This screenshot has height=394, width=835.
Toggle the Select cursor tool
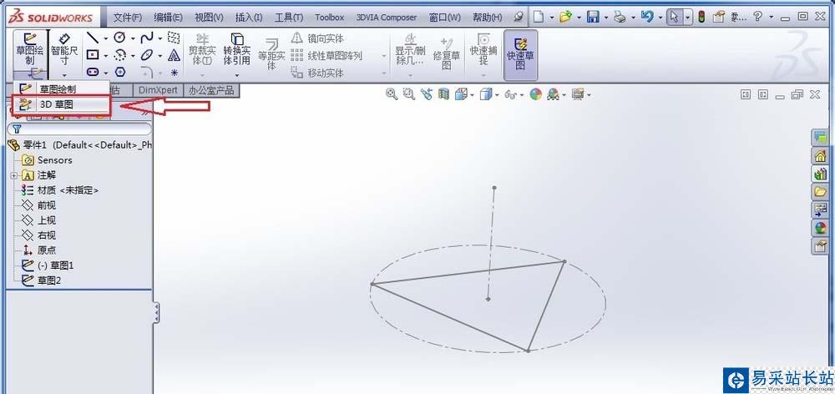tap(674, 17)
